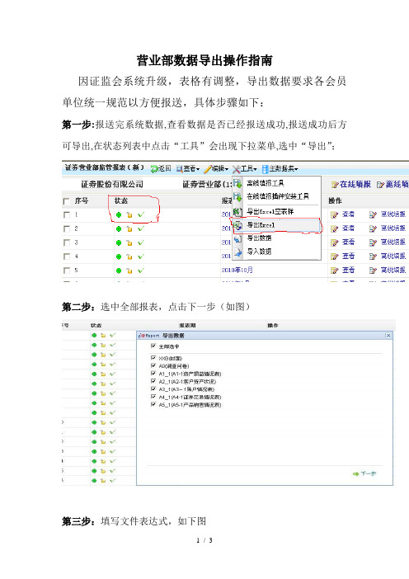Uncheck the A0(调查问卷) checkbox

(x=153, y=365)
